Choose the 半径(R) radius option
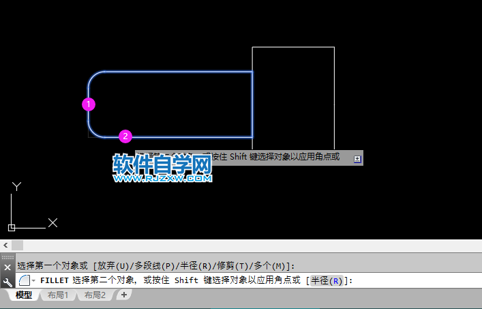Image resolution: width=482 pixels, height=309 pixels. pyautogui.click(x=326, y=281)
